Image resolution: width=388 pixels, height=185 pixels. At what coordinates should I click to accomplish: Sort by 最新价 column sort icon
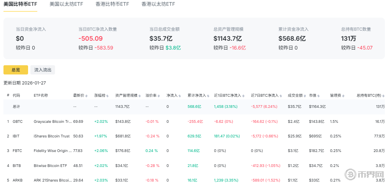pos(85,96)
